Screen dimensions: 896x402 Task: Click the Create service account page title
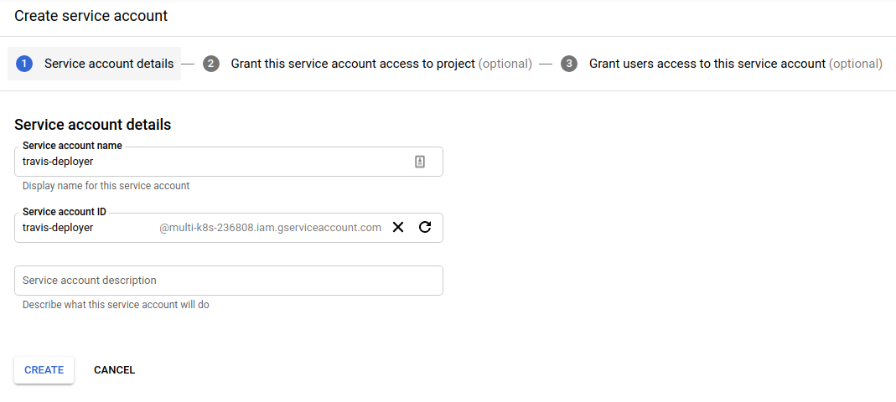[91, 16]
